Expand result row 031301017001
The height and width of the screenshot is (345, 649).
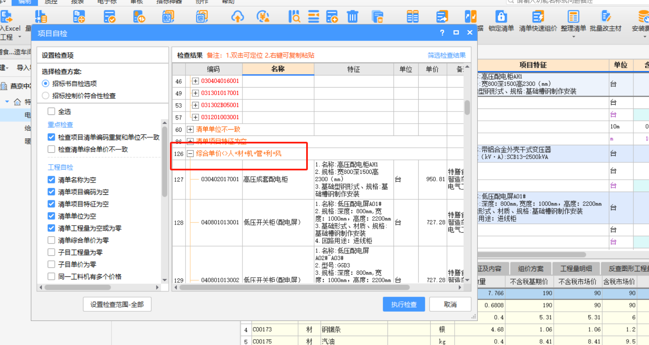point(195,93)
